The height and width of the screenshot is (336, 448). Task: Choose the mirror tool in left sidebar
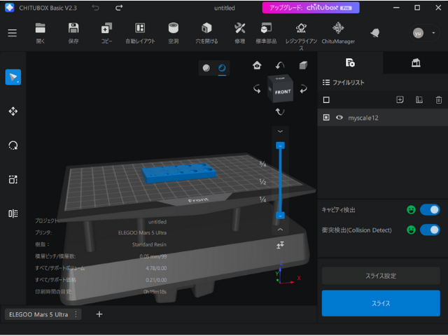coord(13,213)
